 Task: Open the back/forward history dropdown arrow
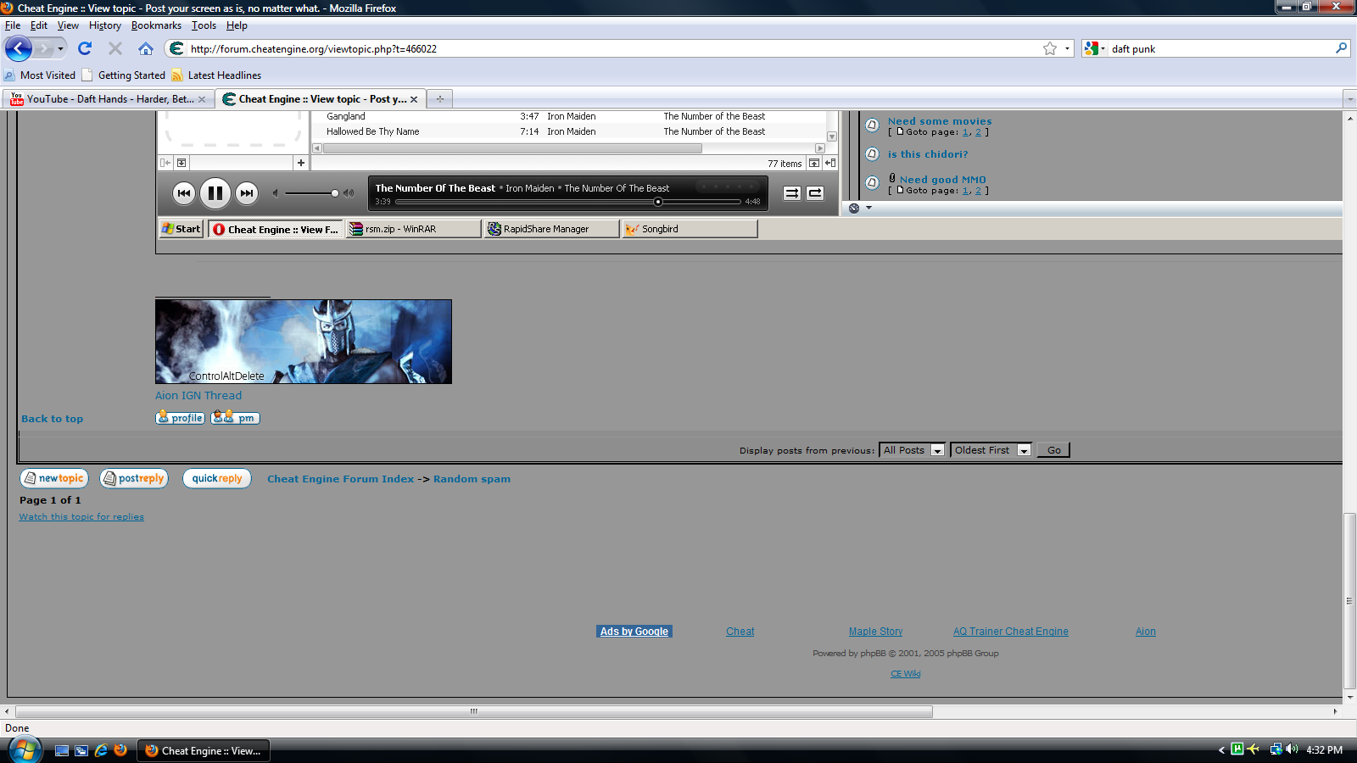point(60,48)
